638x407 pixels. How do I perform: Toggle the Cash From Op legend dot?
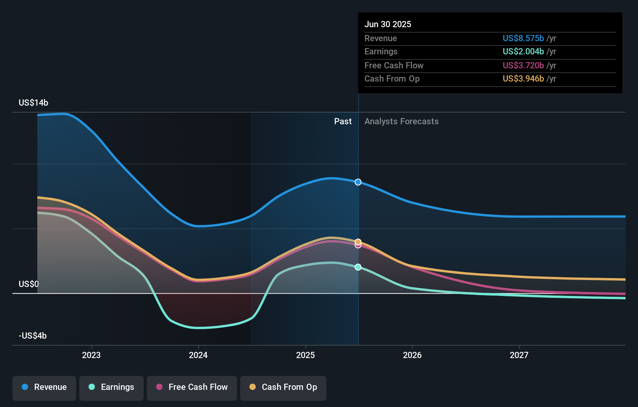coord(253,387)
